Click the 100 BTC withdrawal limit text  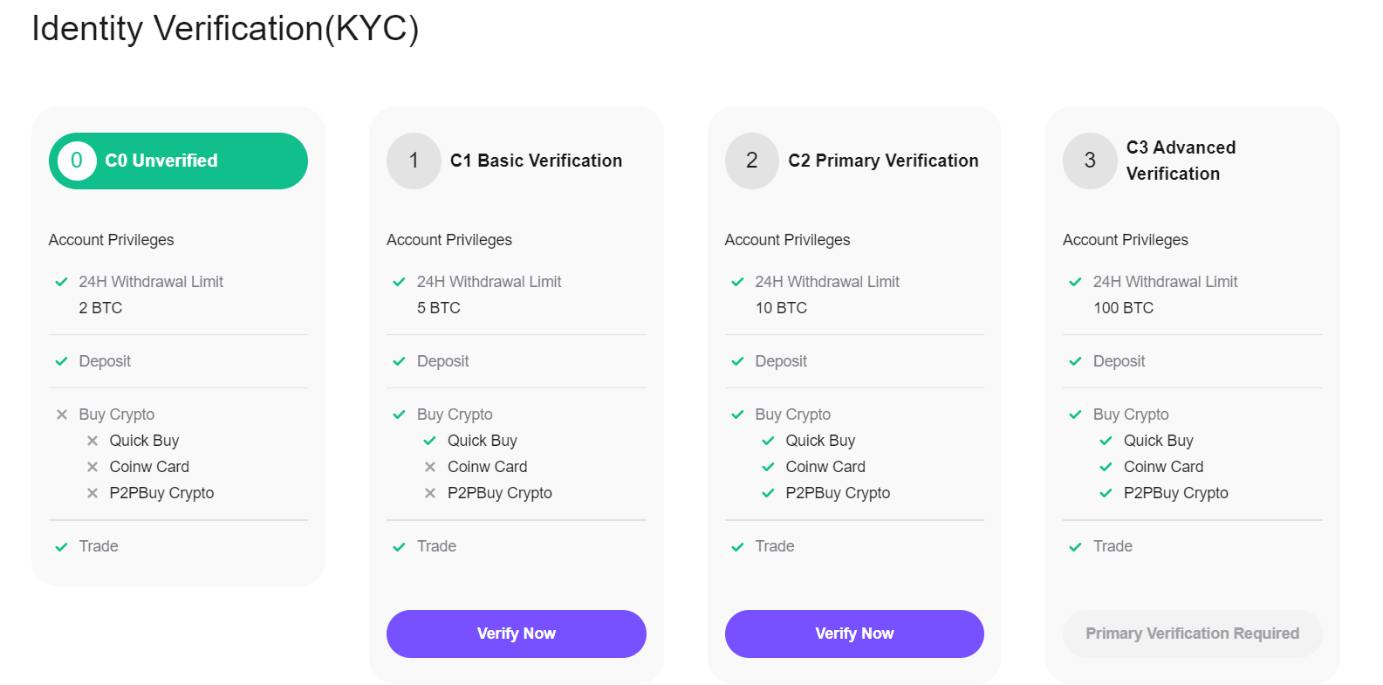[1123, 307]
